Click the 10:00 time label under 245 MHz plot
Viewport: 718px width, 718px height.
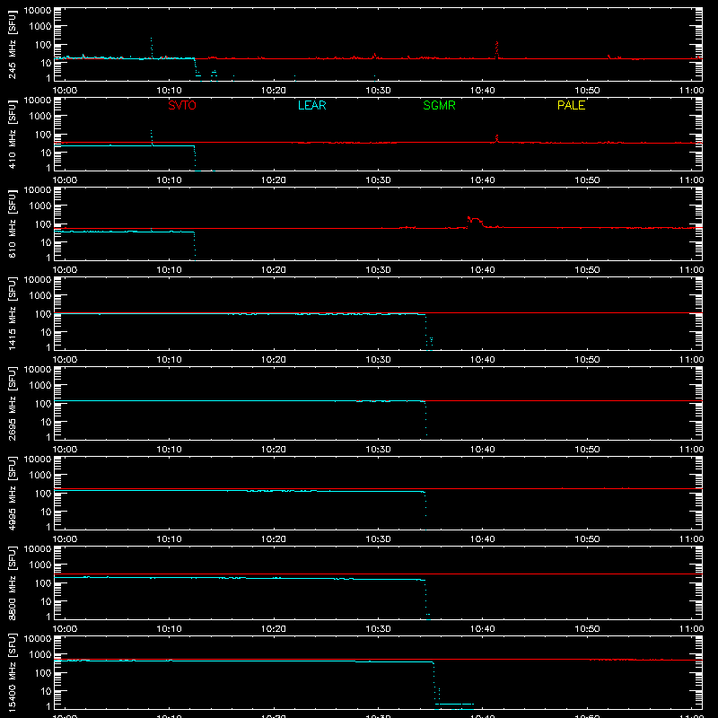click(x=65, y=91)
